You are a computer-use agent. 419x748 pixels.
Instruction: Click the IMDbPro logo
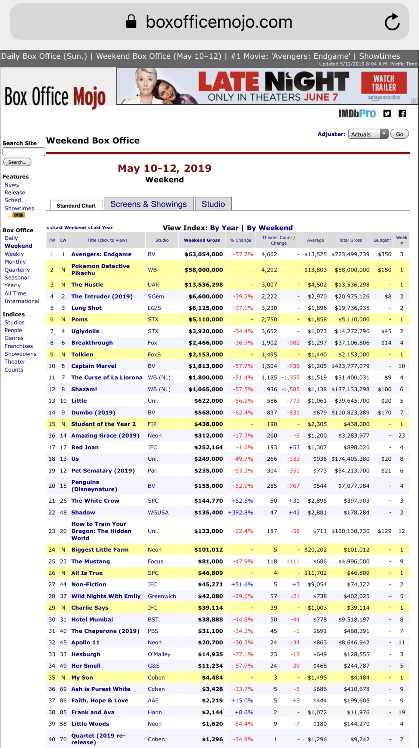coord(357,114)
